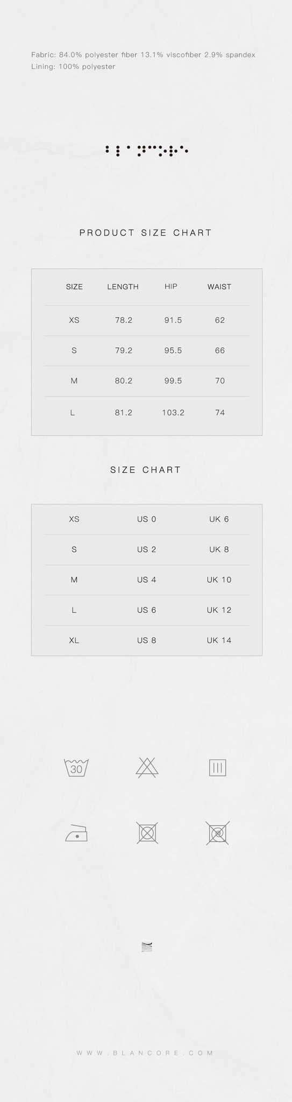Click the wash at 30 degrees icon

(76, 767)
